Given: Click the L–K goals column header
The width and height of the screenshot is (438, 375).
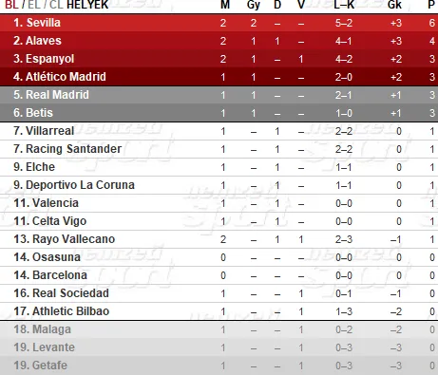Looking at the screenshot, I should (344, 5).
